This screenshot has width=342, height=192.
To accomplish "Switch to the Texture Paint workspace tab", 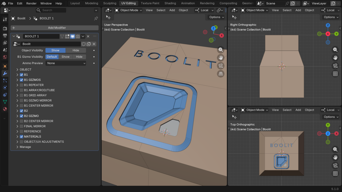I will pos(150,3).
